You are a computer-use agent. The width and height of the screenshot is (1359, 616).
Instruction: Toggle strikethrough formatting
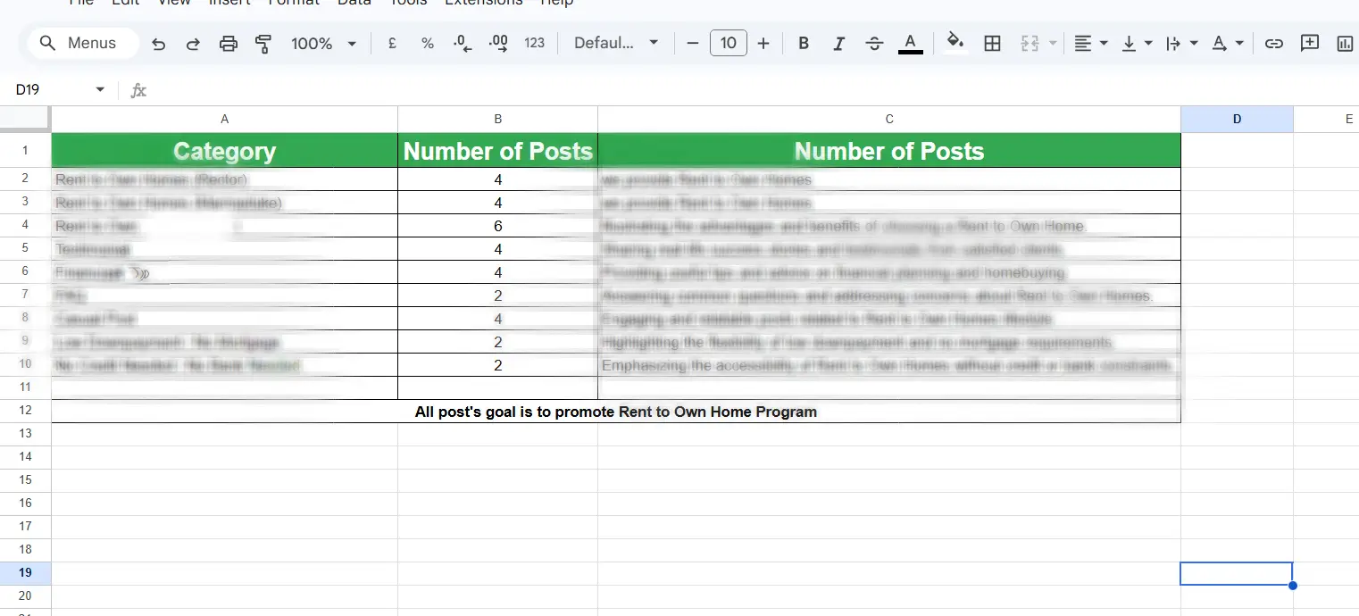point(874,43)
